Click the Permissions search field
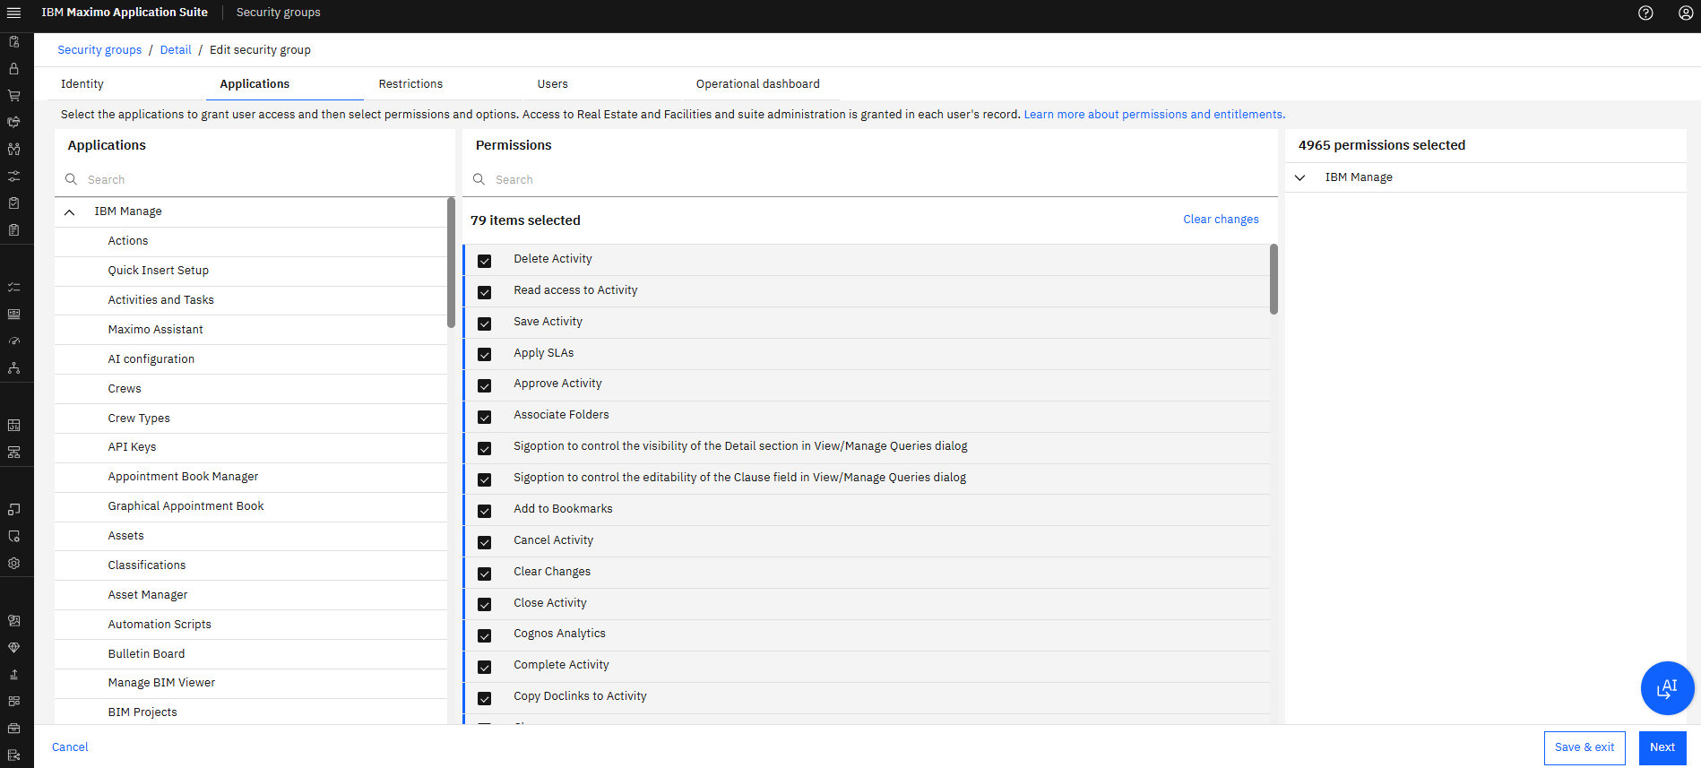The width and height of the screenshot is (1701, 768). [869, 180]
